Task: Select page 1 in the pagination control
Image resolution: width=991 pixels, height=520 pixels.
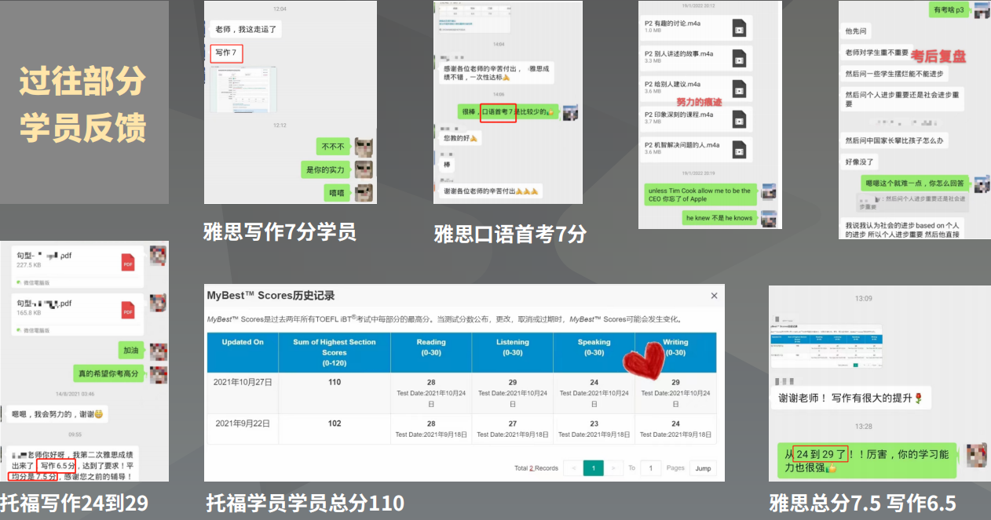Action: pyautogui.click(x=594, y=467)
